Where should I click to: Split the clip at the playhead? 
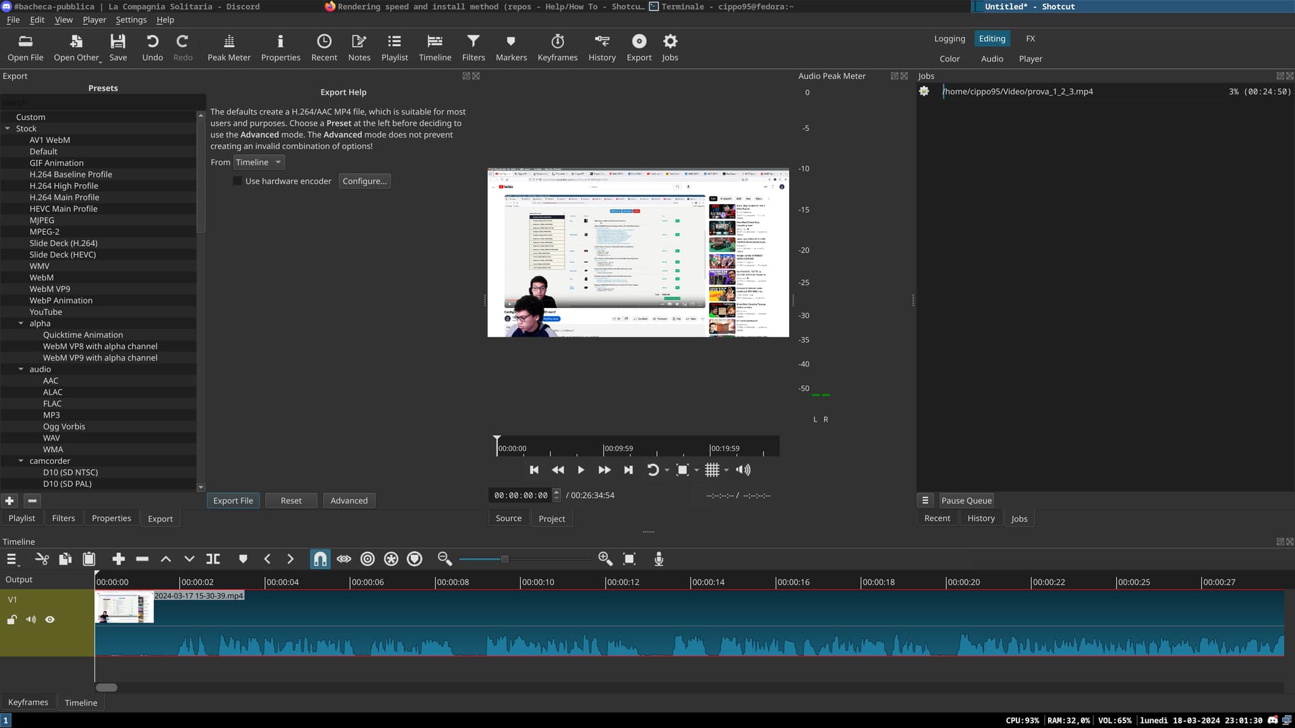[213, 558]
